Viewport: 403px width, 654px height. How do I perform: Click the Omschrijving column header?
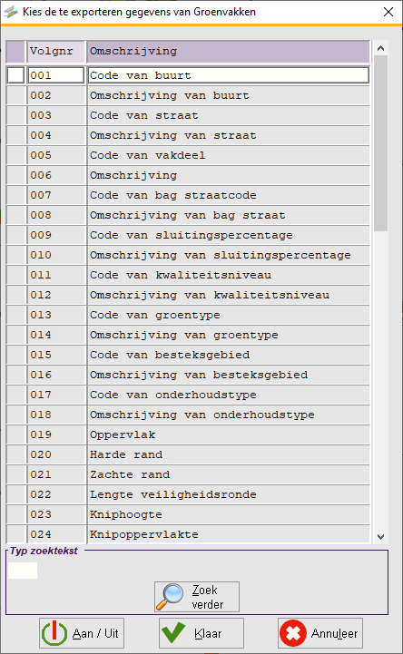coord(229,52)
